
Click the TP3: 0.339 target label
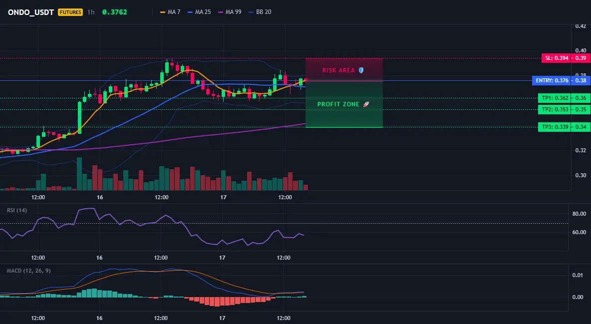point(555,127)
